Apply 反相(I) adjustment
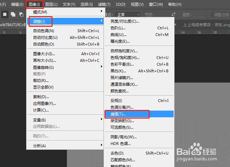Image resolution: width=230 pixels, height=167 pixels. click(x=139, y=101)
